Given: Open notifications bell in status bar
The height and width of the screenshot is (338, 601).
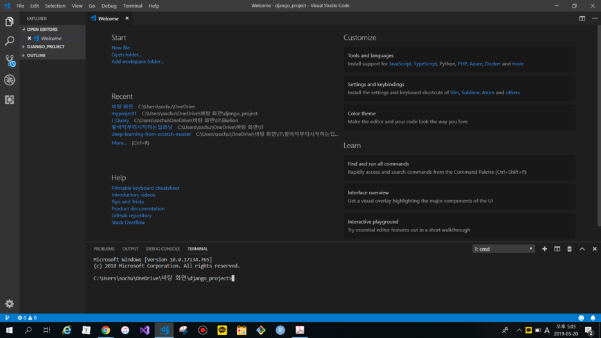Looking at the screenshot, I should (593, 317).
